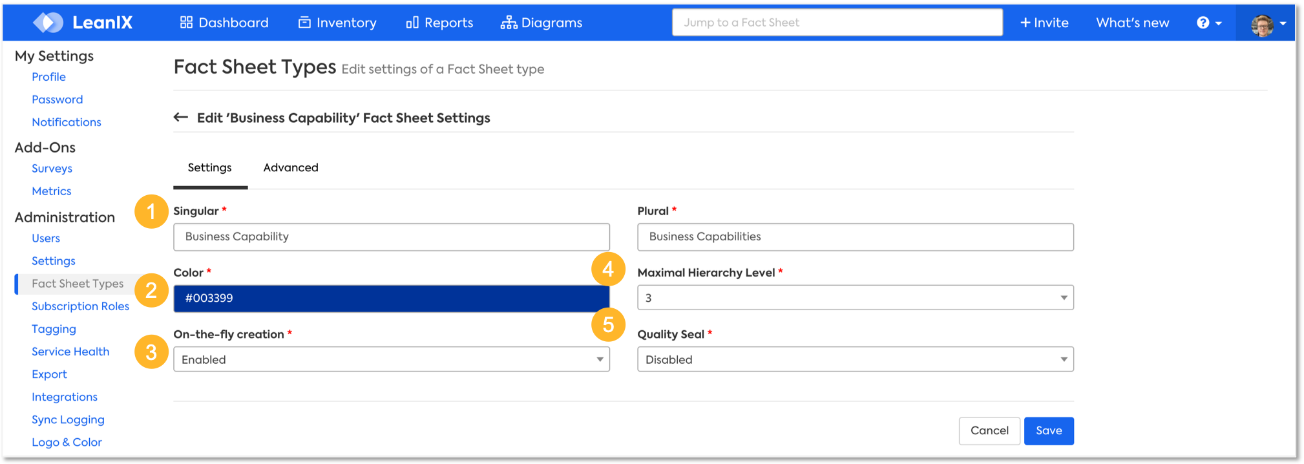The image size is (1304, 464).
Task: Open the help question mark menu
Action: (1209, 23)
